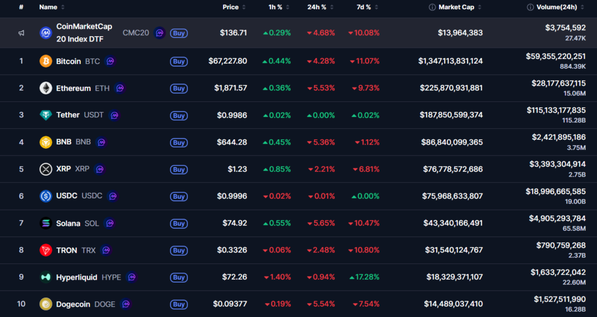Click Buy button for Tether

pos(179,115)
